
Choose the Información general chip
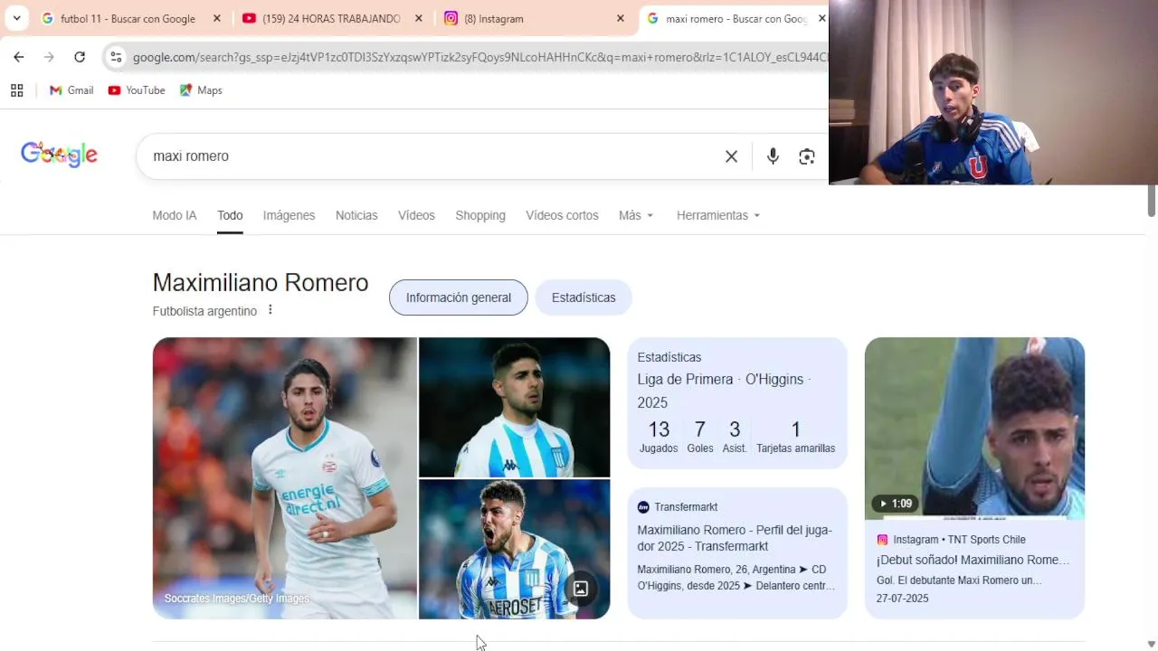coord(459,297)
